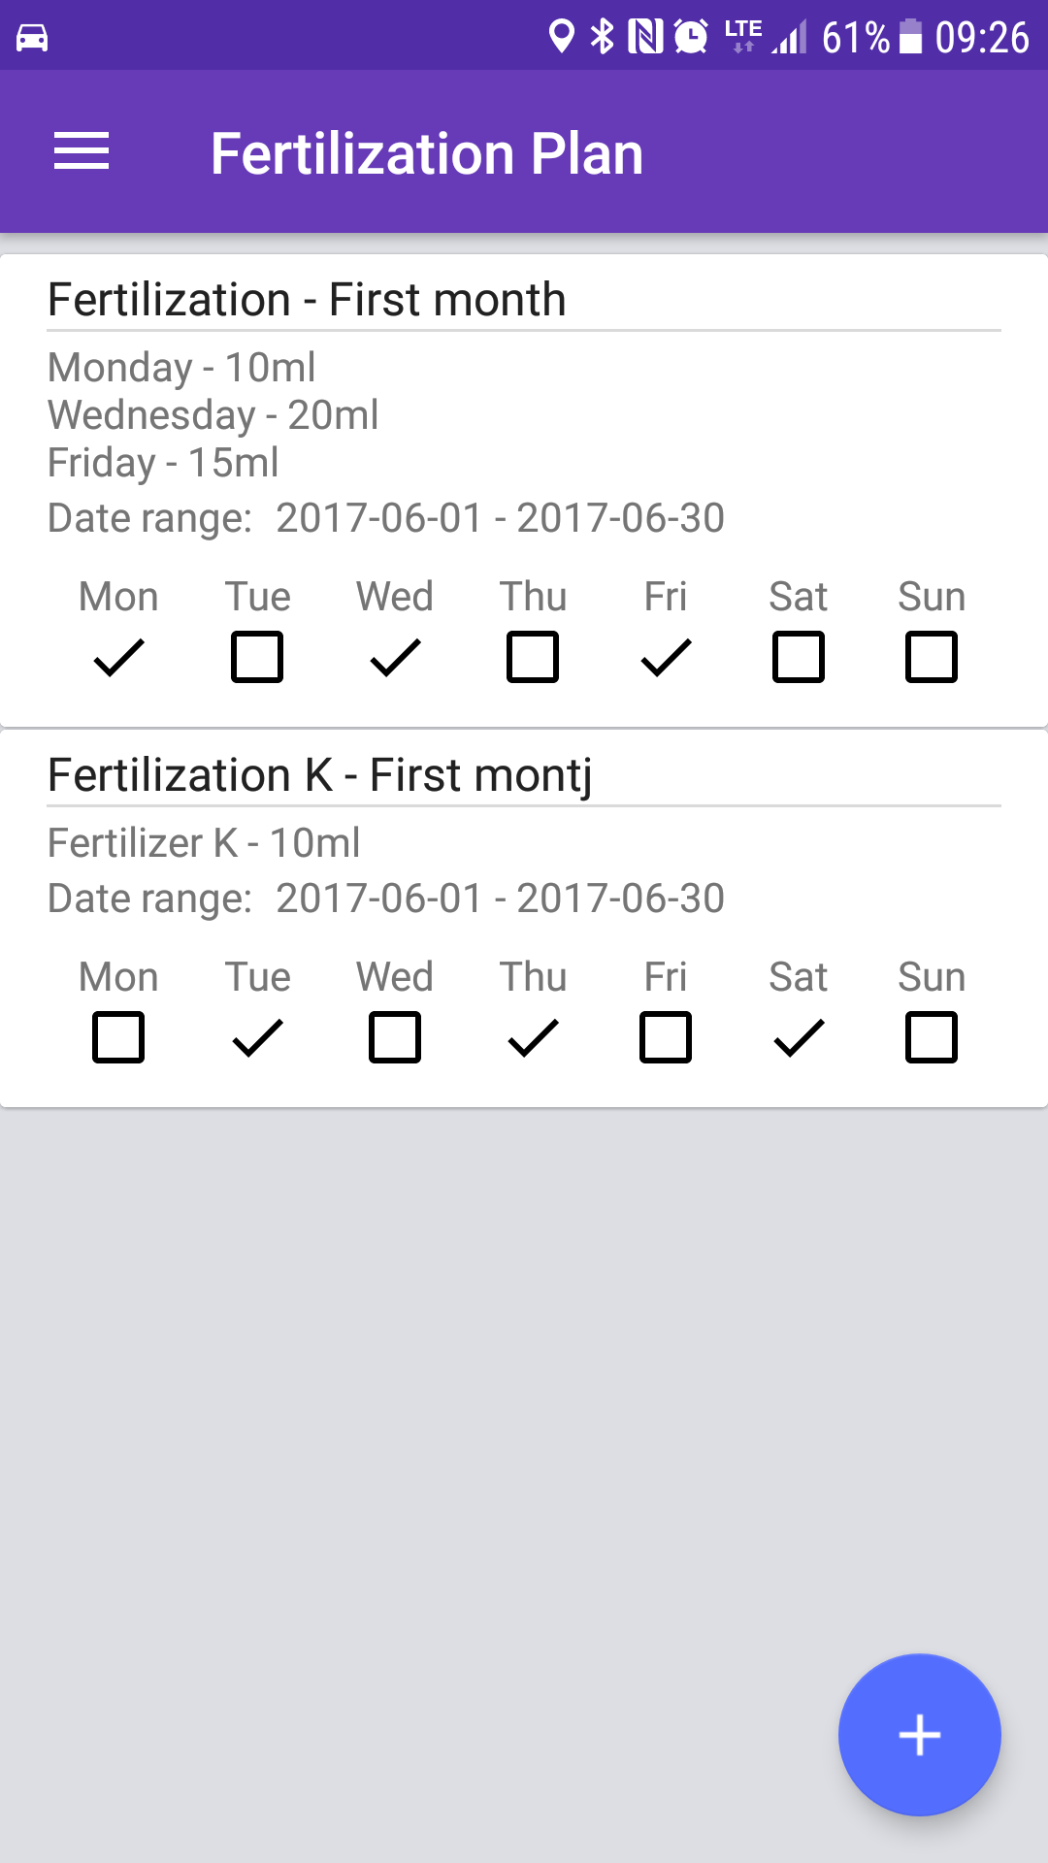
Task: Tap the location pin status icon
Action: click(x=561, y=37)
